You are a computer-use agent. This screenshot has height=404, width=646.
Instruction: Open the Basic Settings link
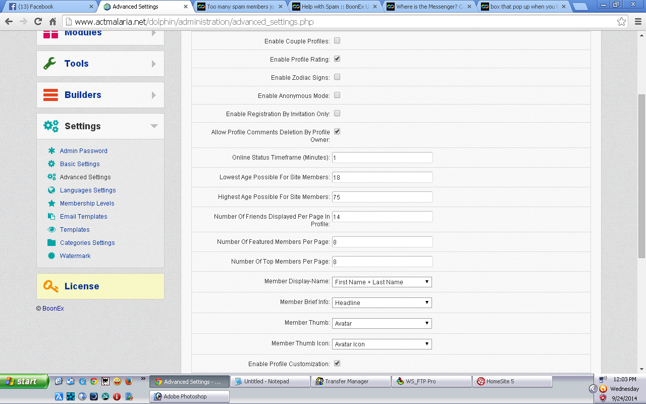[80, 164]
